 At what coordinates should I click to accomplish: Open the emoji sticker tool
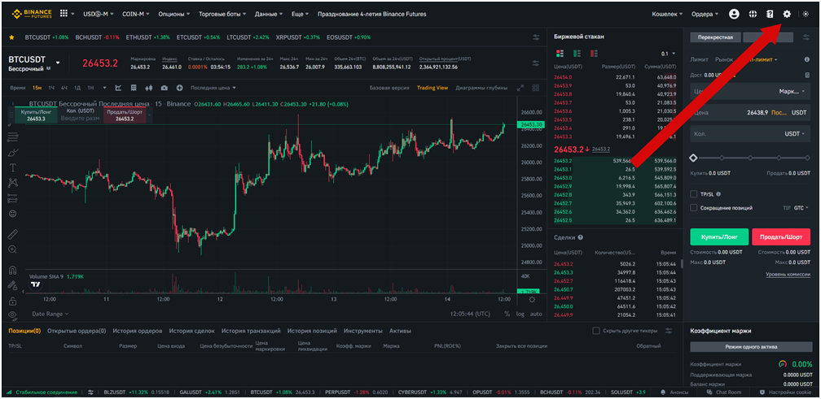click(12, 214)
